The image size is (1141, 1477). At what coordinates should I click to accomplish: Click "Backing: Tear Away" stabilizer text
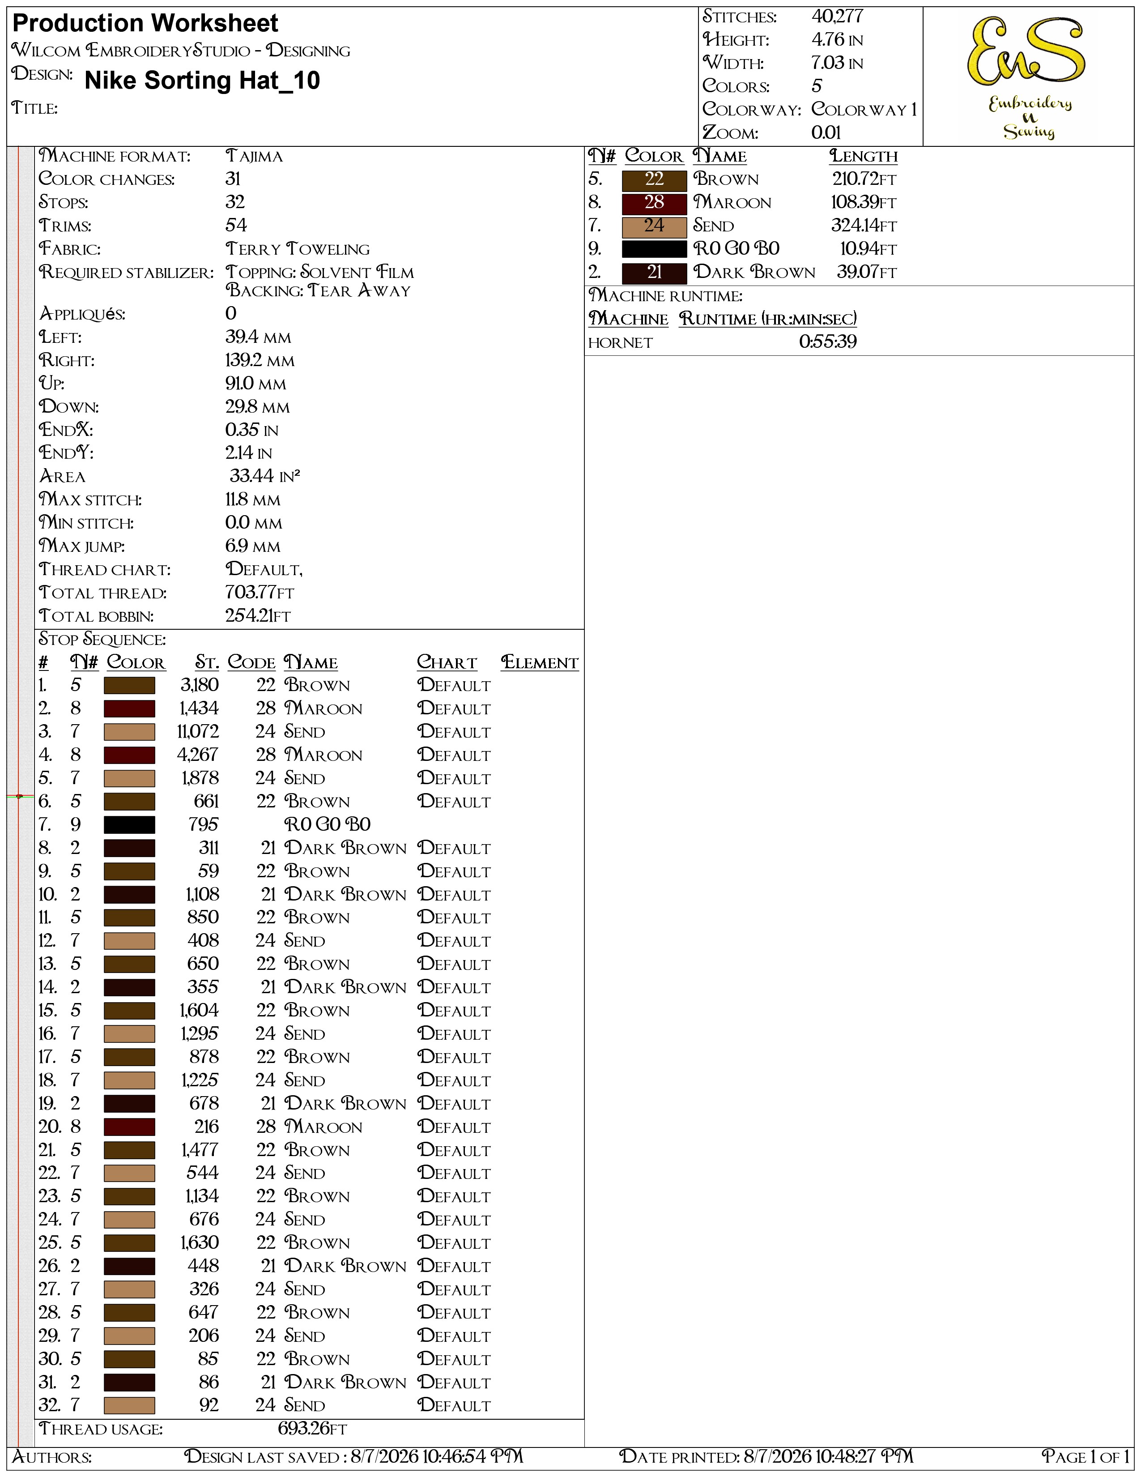tap(318, 291)
